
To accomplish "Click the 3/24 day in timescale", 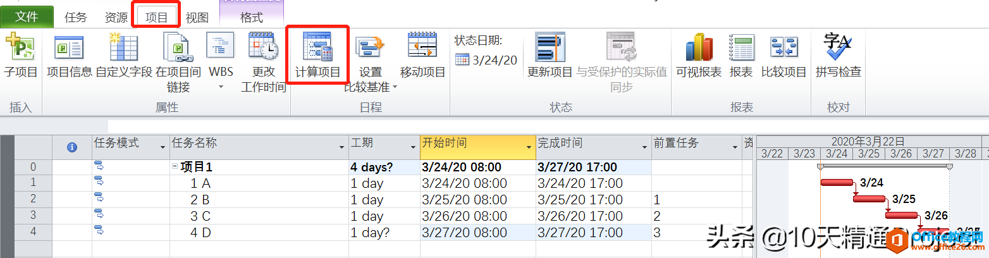I will tap(837, 154).
